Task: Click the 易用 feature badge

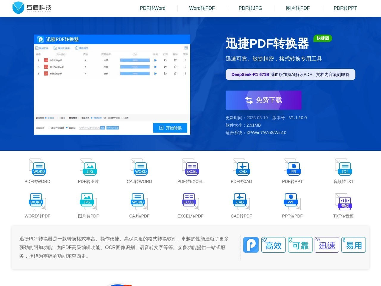Action: [354, 245]
